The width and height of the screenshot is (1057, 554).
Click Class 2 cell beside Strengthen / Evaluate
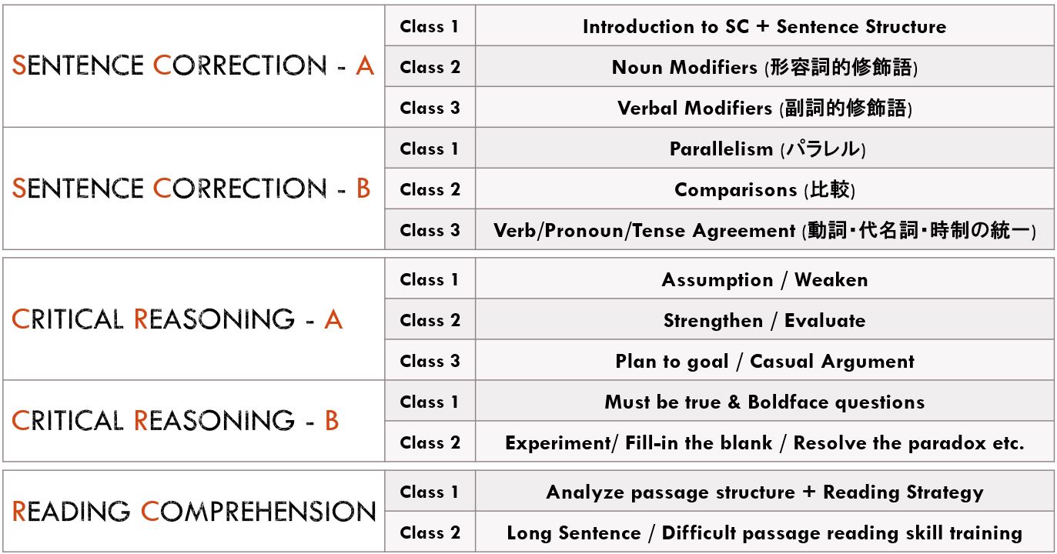(430, 320)
